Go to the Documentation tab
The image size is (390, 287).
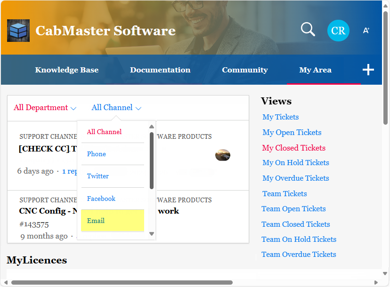pyautogui.click(x=160, y=70)
